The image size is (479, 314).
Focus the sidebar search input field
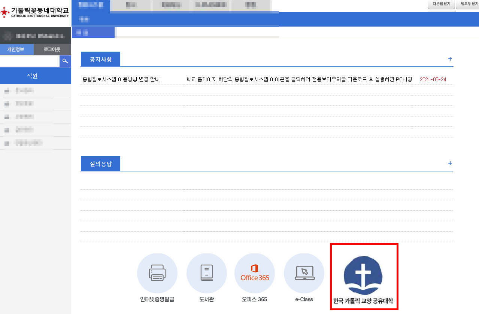pyautogui.click(x=30, y=61)
